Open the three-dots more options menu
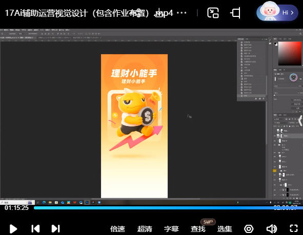This screenshot has width=303, height=235. coord(181,13)
